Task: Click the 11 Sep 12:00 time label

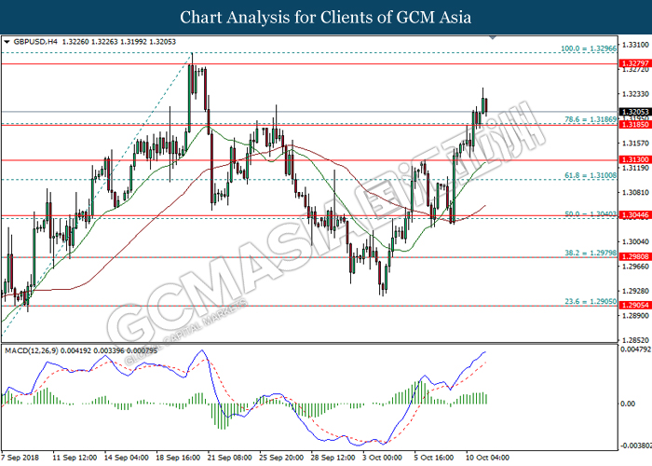Action: 75,458
